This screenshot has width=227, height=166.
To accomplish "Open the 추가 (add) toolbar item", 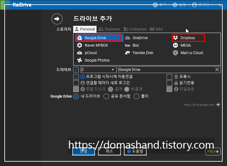I will [x=159, y=5].
